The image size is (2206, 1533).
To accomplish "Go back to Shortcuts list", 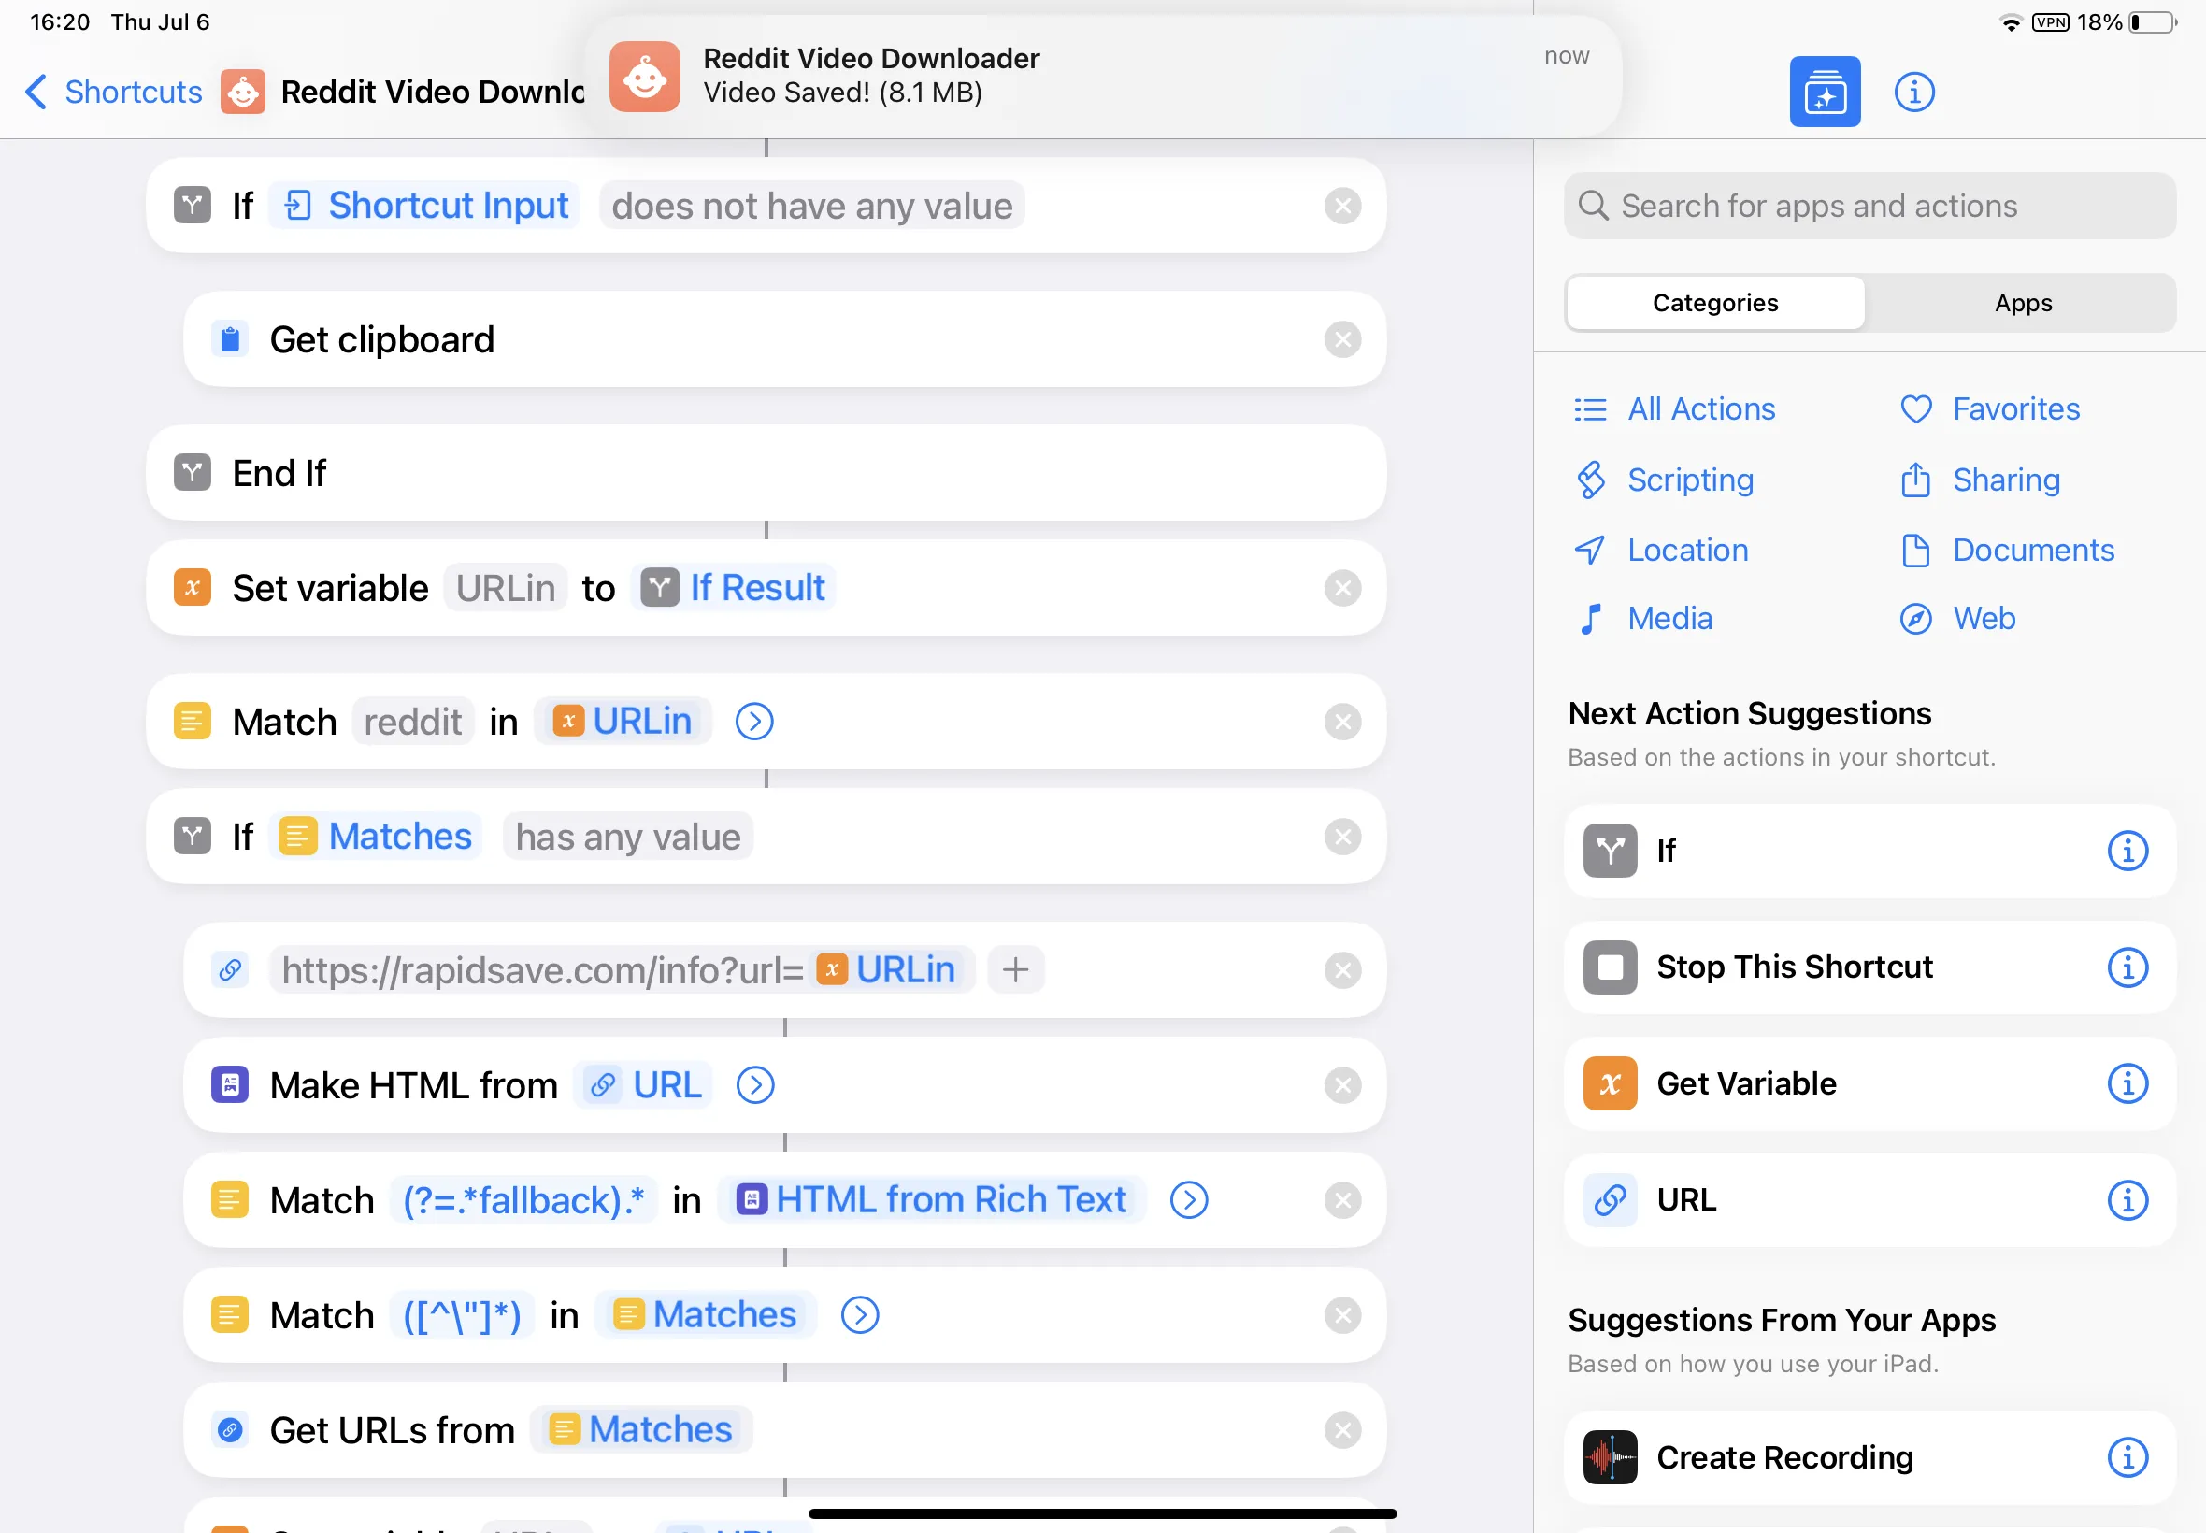I will click(113, 93).
